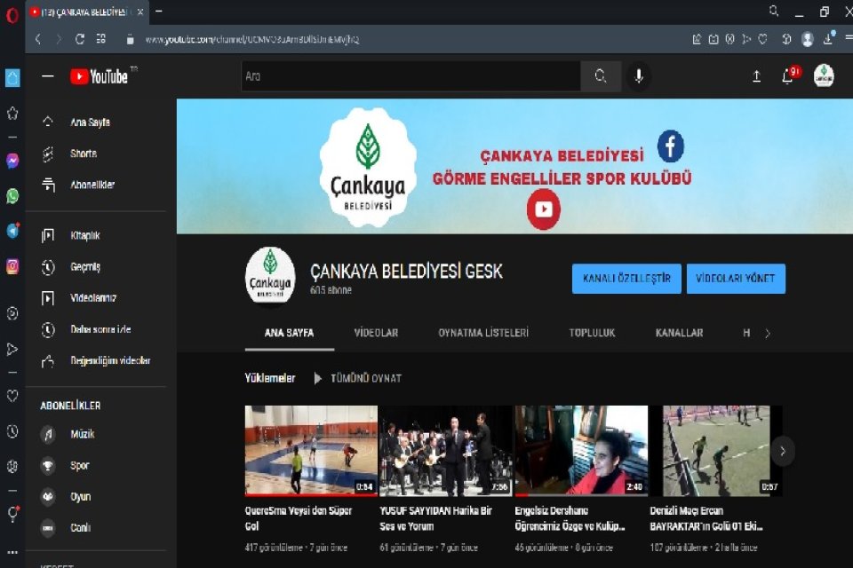Viewport: 853px width, 568px height.
Task: Show next uploaded videos with arrow
Action: pos(782,451)
